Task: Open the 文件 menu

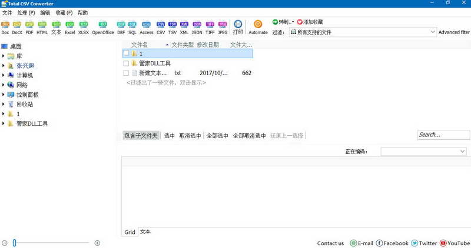Action: pyautogui.click(x=7, y=12)
